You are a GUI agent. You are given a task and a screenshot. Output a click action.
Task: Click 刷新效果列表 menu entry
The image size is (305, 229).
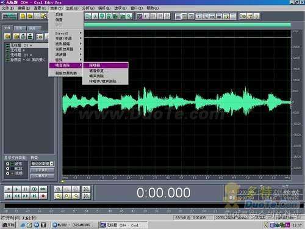point(66,73)
